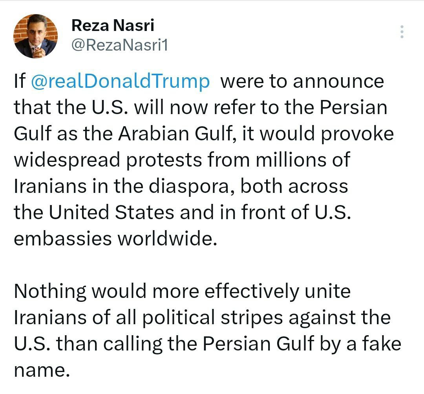Open the @realDonaldTrump mention link
This screenshot has height=394, width=424.
[x=121, y=81]
